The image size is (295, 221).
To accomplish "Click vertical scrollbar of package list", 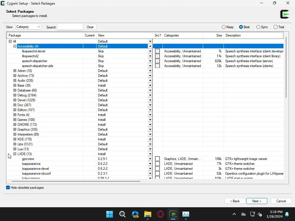I will [x=286, y=67].
